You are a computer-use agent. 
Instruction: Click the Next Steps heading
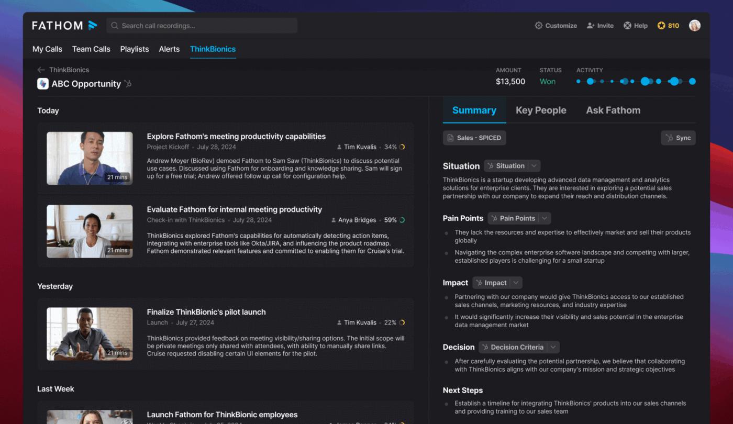[463, 390]
